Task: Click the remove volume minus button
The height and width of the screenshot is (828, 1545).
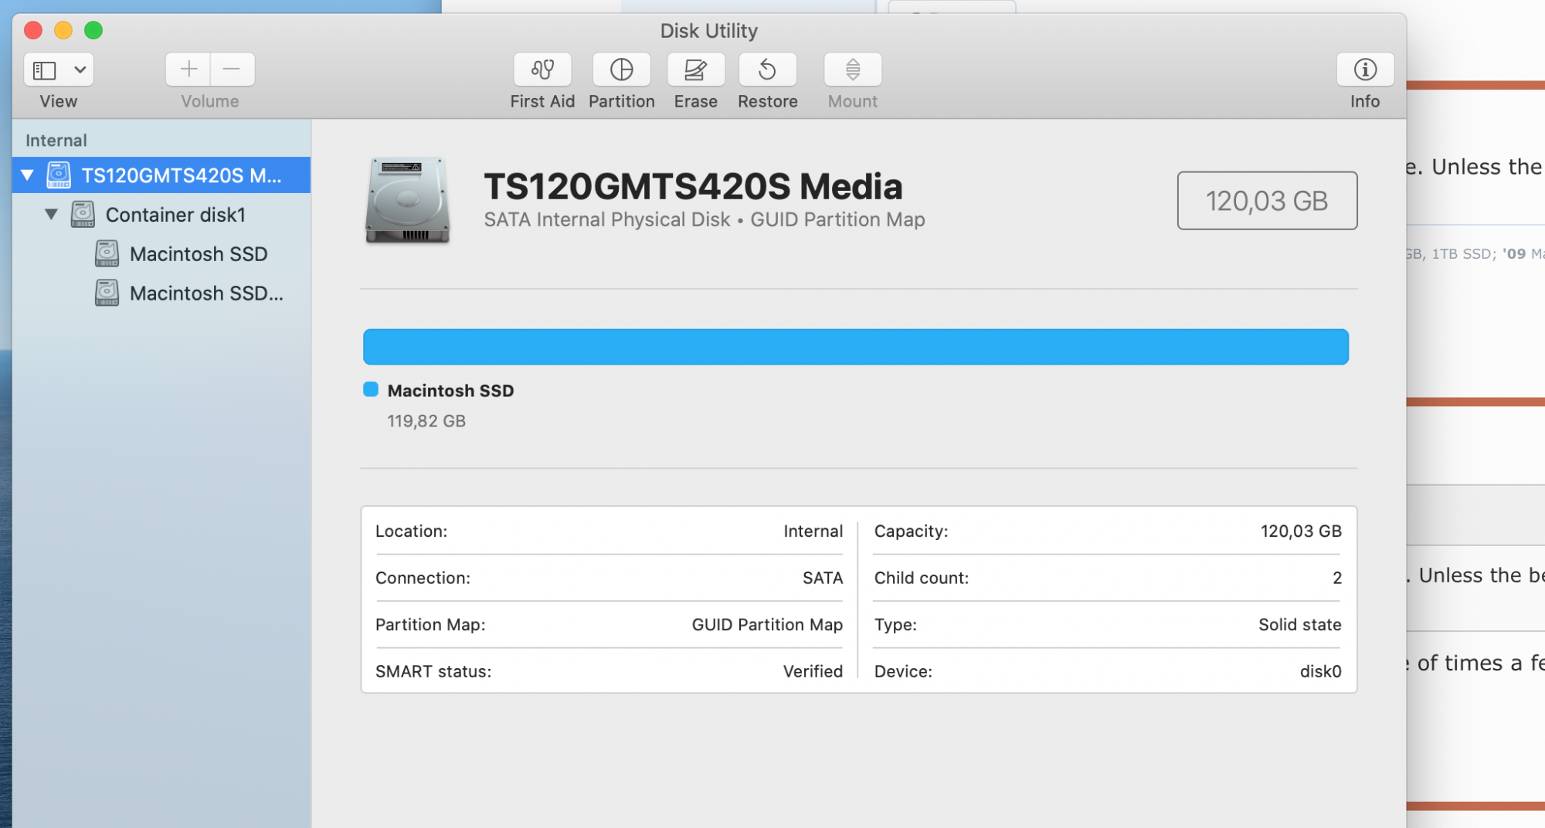Action: click(232, 70)
